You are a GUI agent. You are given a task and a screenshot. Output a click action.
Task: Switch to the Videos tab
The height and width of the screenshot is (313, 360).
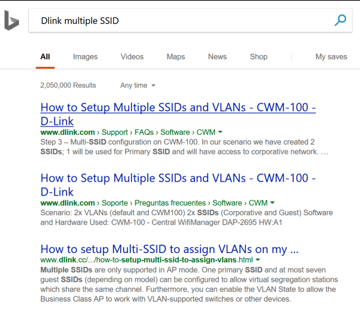click(x=132, y=57)
